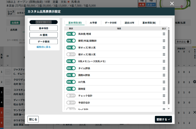The image size is (196, 129).
Task: Close the dialog with the X icon
Action: pos(172,4)
